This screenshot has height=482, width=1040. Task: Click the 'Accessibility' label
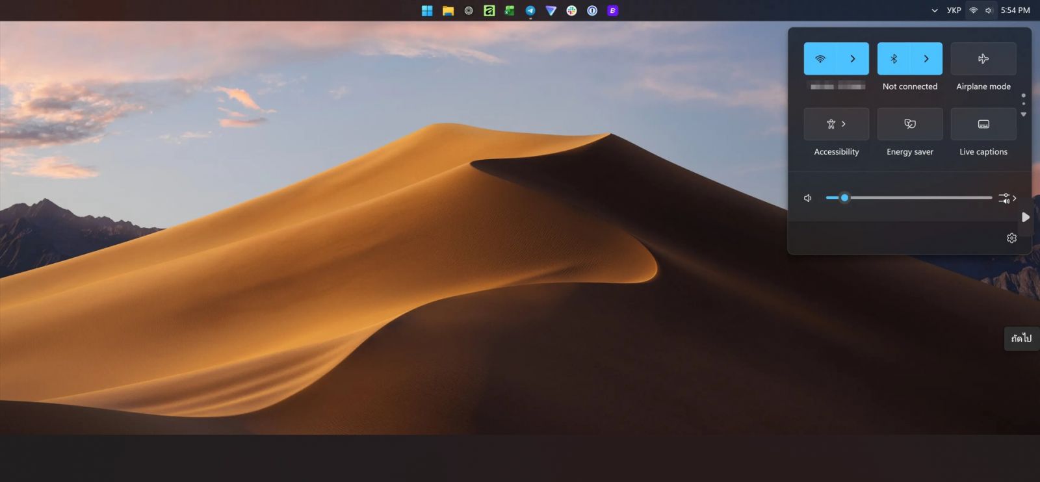click(837, 152)
